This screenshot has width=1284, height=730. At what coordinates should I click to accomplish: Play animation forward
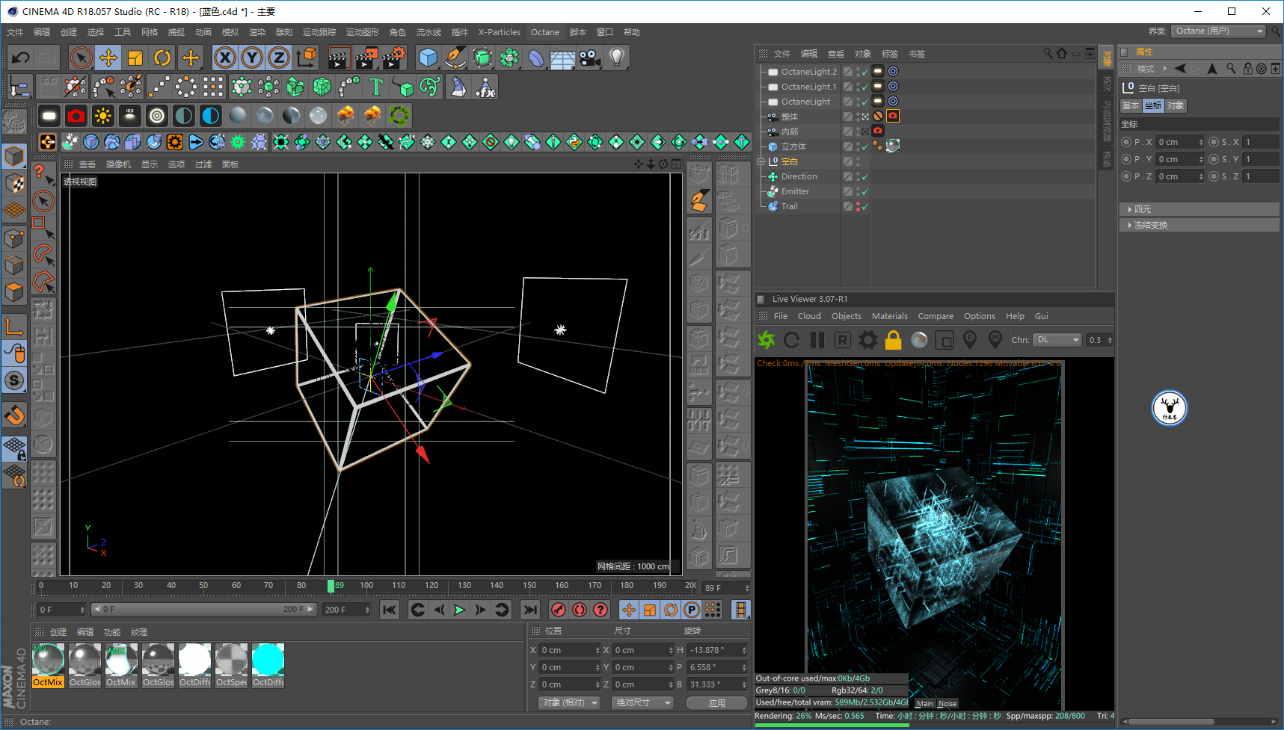(459, 610)
